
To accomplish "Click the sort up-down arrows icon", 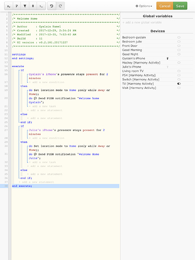I will coord(33,6).
